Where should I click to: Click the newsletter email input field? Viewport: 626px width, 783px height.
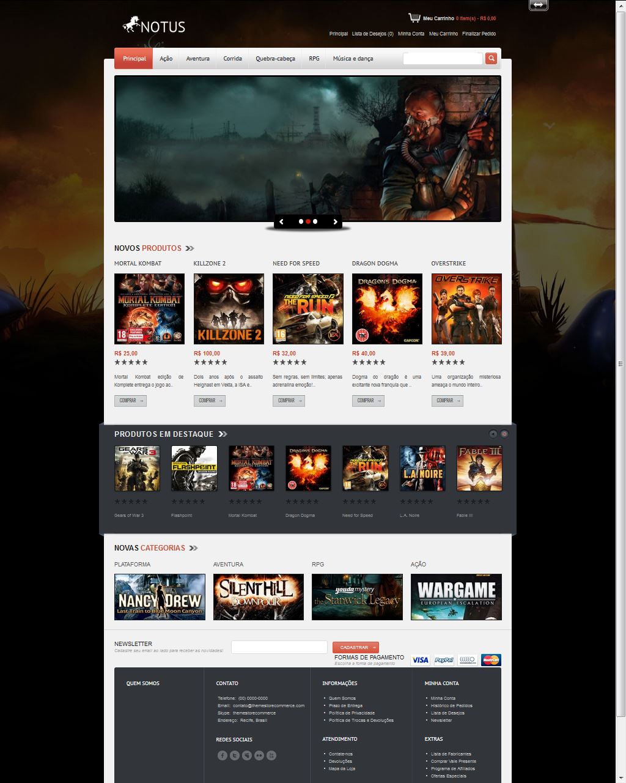point(279,647)
